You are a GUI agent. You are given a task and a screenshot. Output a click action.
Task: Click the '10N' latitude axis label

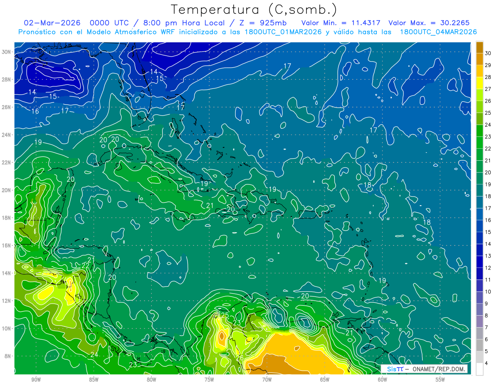[7, 328]
